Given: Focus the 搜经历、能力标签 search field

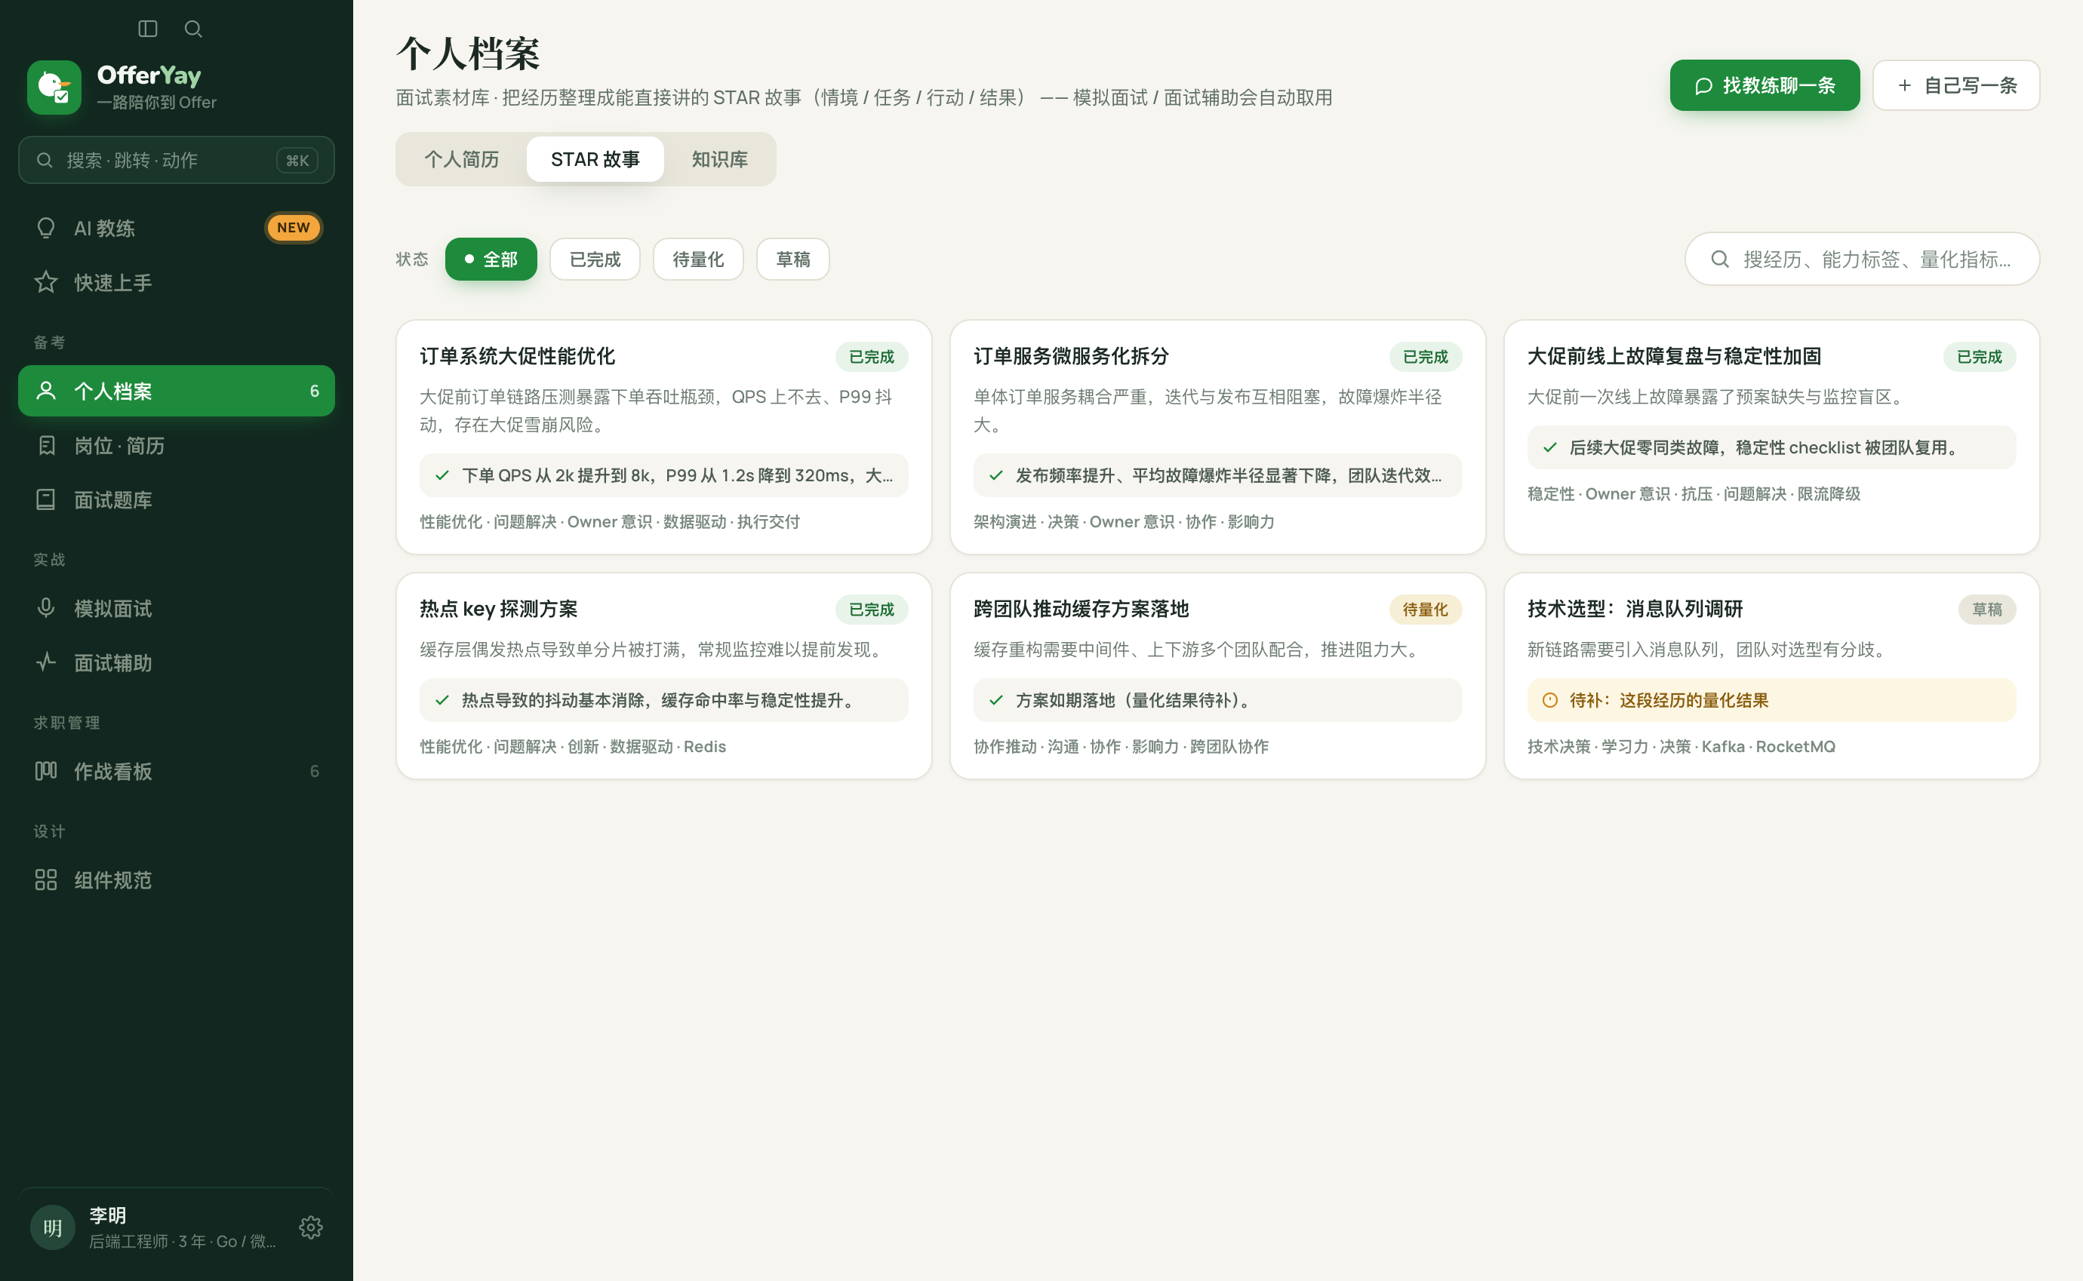Looking at the screenshot, I should tap(1862, 260).
